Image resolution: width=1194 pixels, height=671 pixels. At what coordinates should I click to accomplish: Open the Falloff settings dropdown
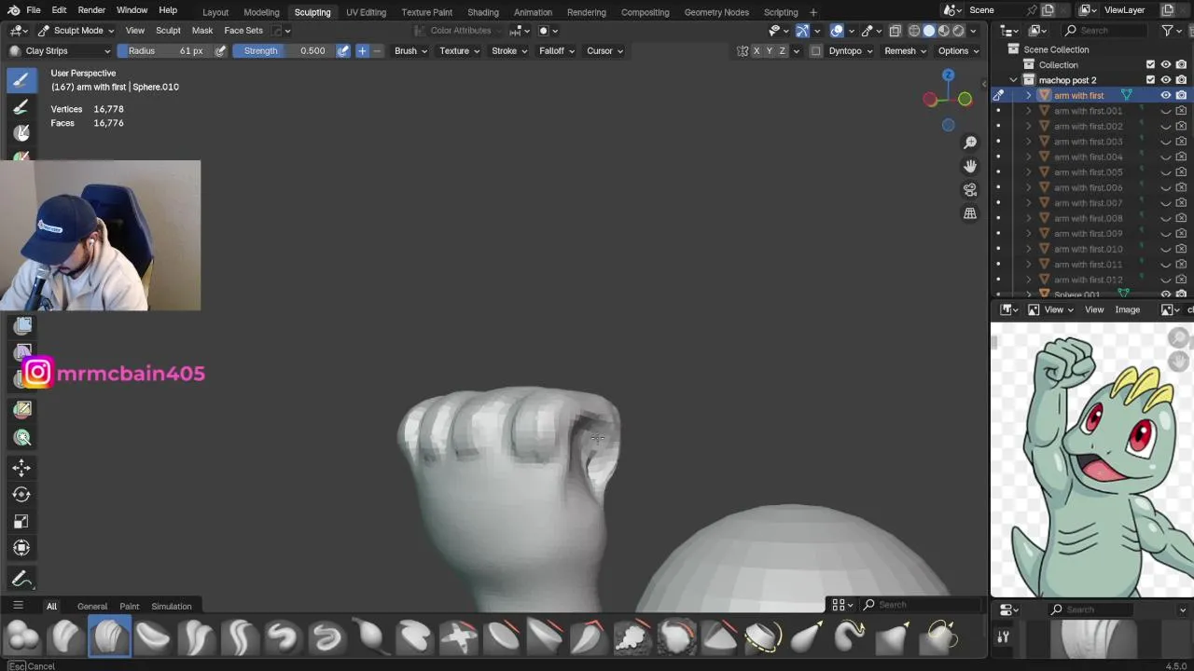557,51
